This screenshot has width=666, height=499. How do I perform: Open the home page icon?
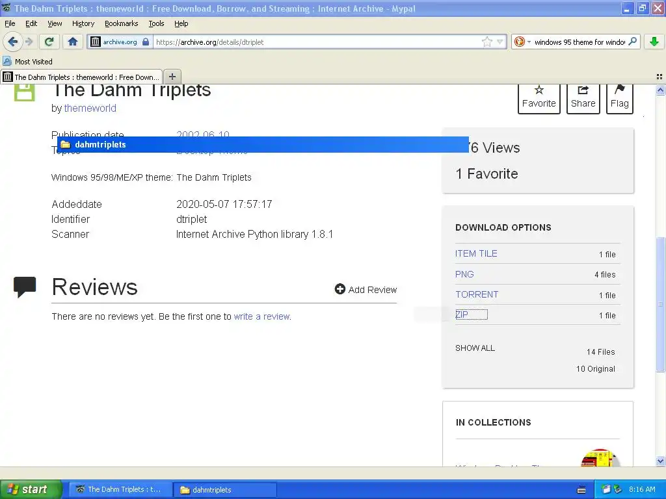click(x=73, y=42)
